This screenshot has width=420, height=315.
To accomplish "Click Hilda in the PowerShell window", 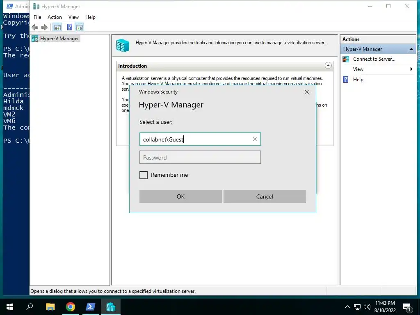I will coord(14,101).
